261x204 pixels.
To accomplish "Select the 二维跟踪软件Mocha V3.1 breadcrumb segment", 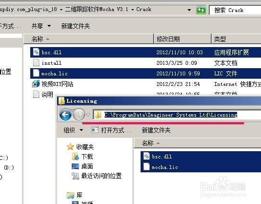I will (x=96, y=9).
